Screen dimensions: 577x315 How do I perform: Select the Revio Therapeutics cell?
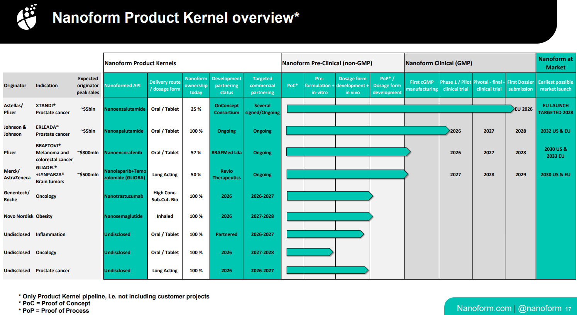click(x=227, y=174)
